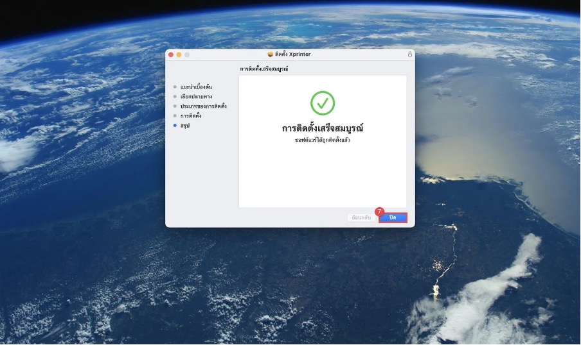The width and height of the screenshot is (581, 345).
Task: Click the ย้อนกลับ (Go Back) button
Action: (x=361, y=218)
